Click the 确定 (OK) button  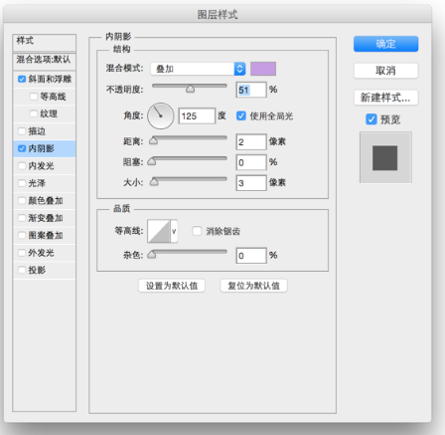pos(385,44)
